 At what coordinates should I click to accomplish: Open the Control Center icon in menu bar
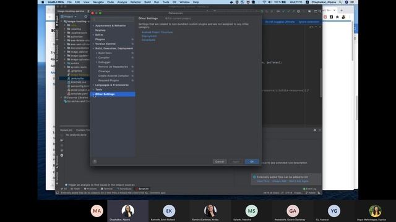[x=352, y=2]
